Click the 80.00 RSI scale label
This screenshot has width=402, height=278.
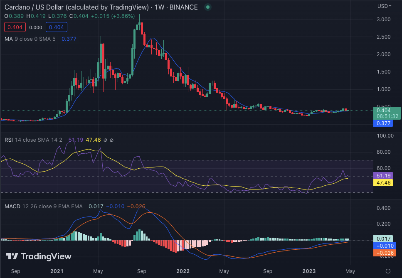point(384,152)
